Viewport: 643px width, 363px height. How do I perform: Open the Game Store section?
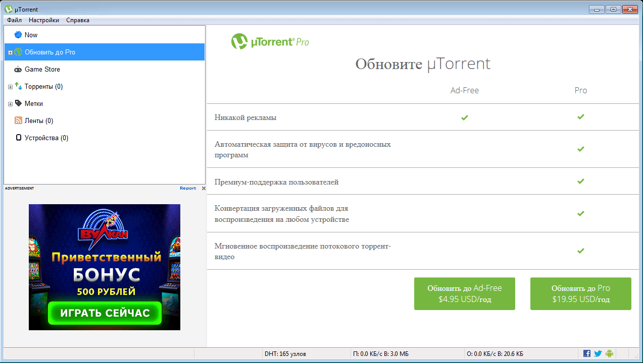point(19,69)
